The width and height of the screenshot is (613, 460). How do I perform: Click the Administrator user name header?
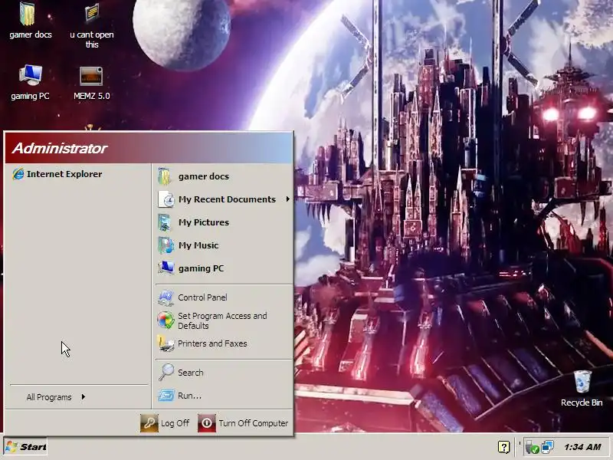coord(60,148)
